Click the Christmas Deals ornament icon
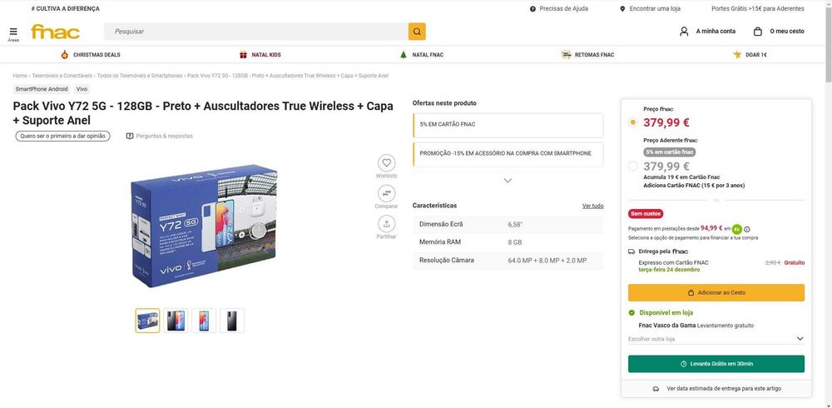This screenshot has width=832, height=408. [65, 54]
